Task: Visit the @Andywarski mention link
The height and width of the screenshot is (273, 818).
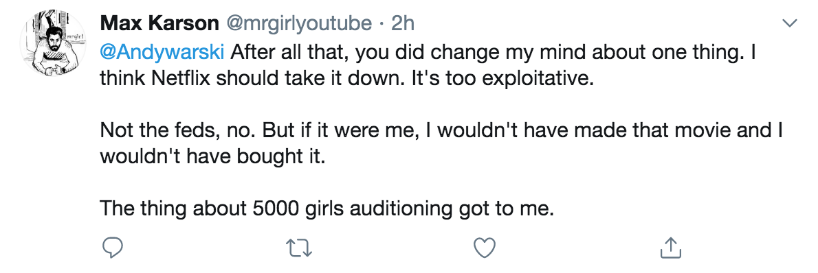Action: [162, 52]
